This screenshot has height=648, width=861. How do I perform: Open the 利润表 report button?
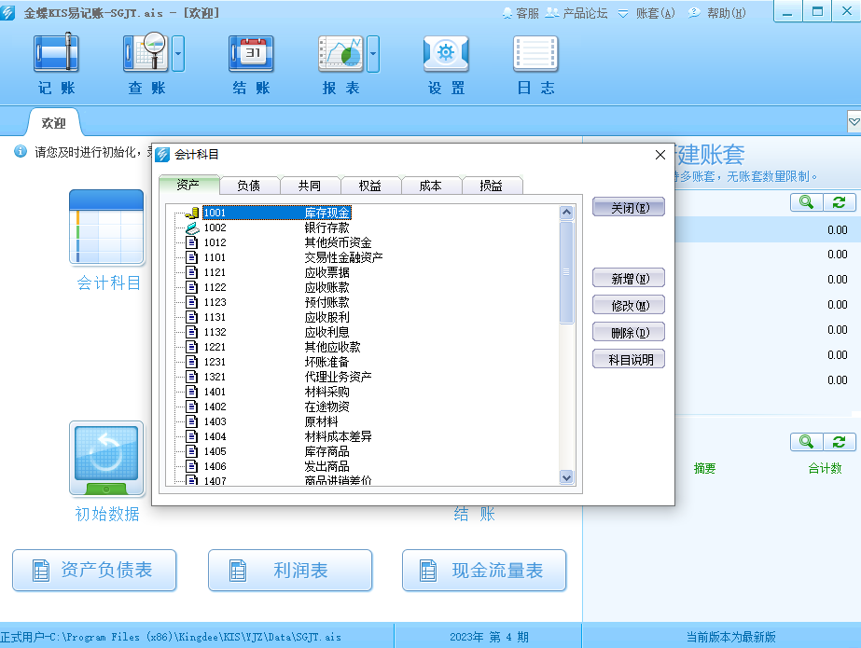(x=290, y=570)
